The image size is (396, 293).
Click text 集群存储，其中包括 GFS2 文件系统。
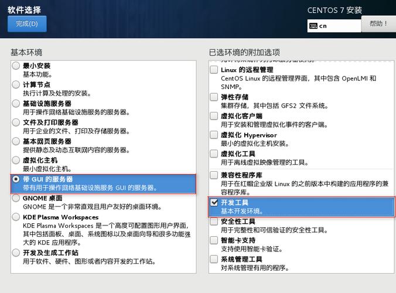275,106
